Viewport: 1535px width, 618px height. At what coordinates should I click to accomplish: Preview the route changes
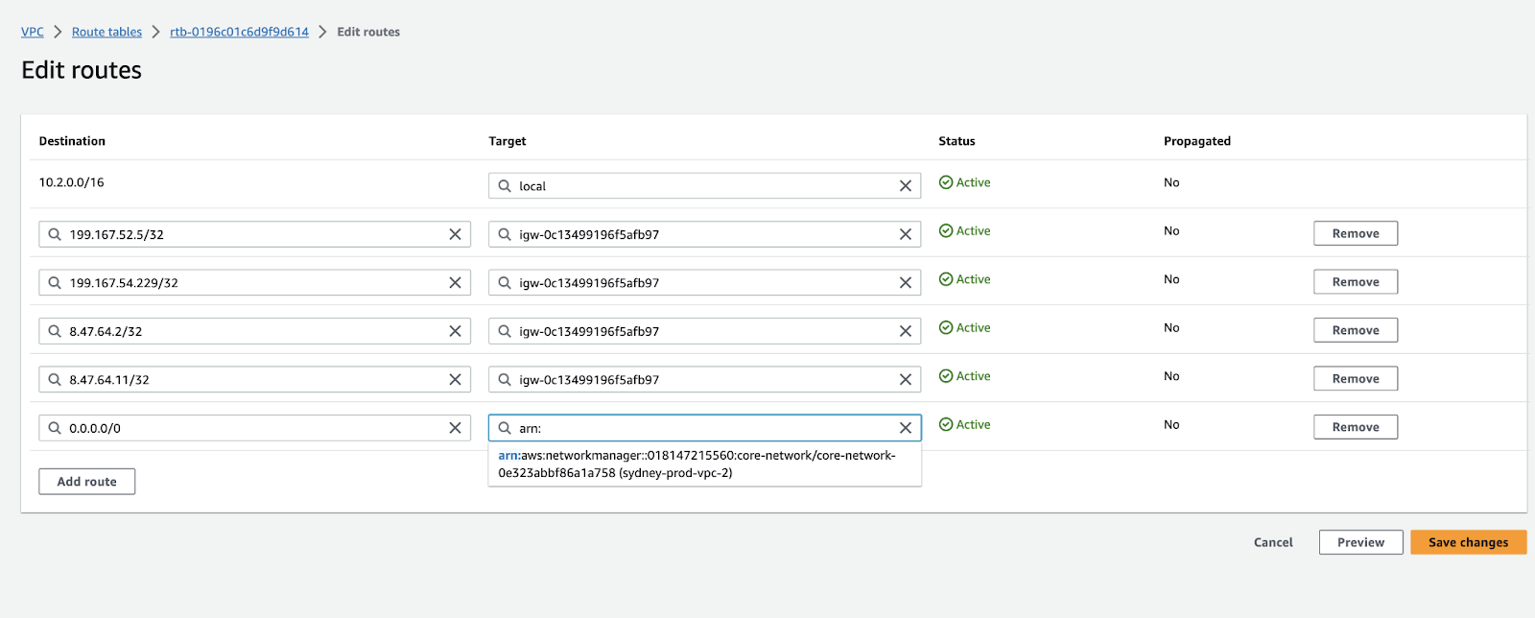[1360, 542]
